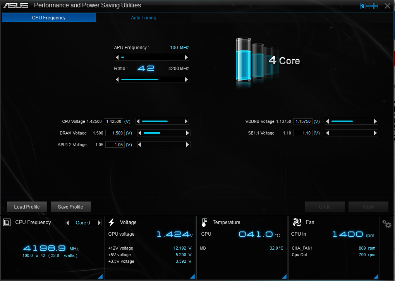Click the VDDNB Voltage input field
This screenshot has width=395, height=281.
[x=303, y=121]
